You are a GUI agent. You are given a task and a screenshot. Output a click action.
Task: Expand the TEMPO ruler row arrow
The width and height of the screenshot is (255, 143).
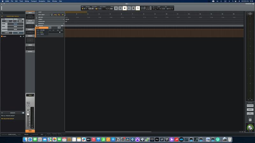tap(63, 19)
